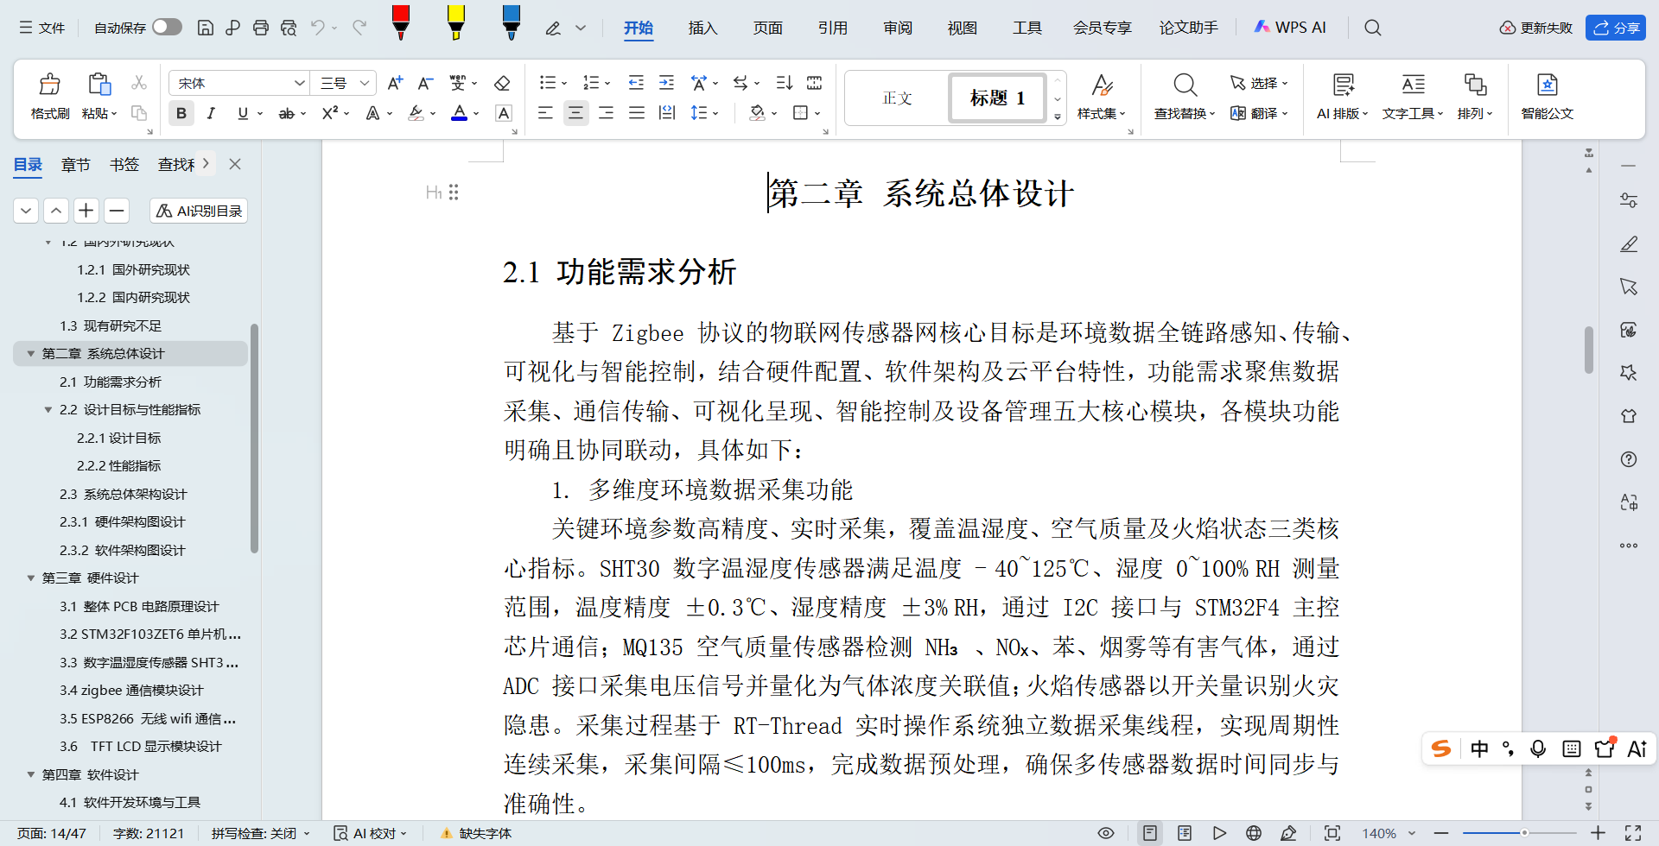
Task: Open the 文件 menu
Action: pos(42,28)
